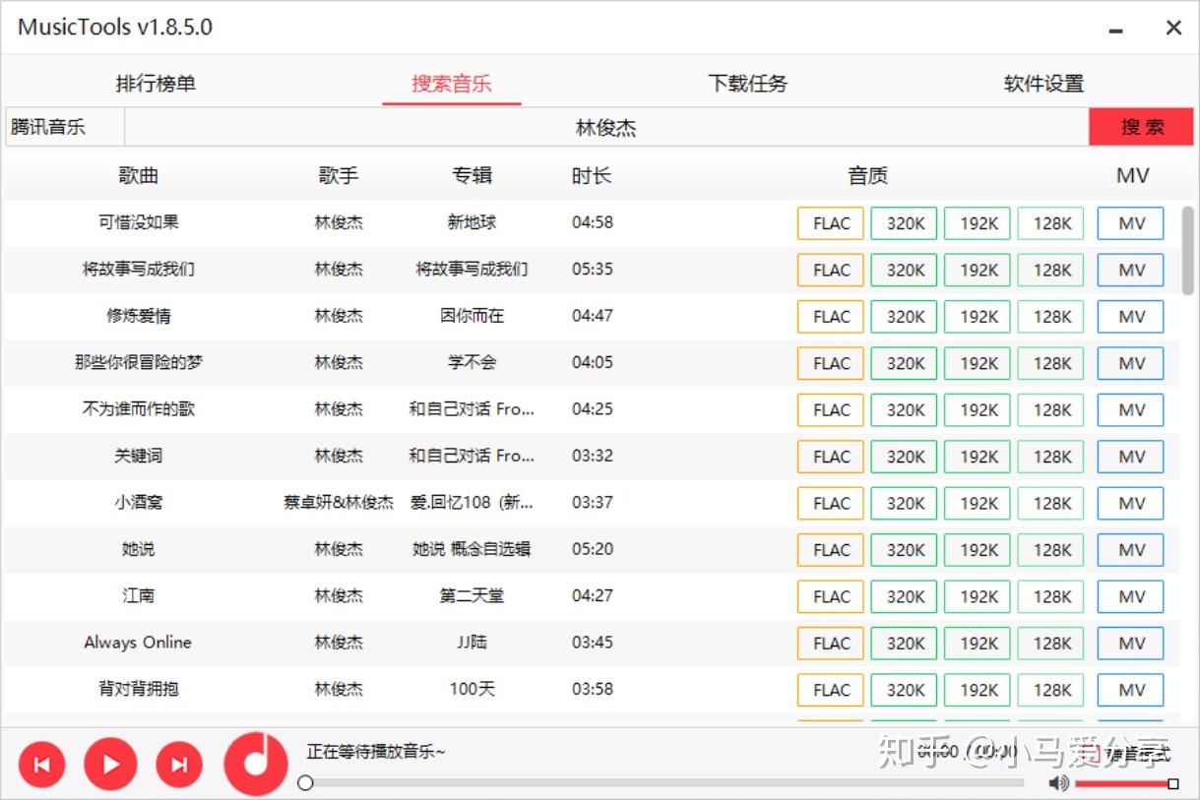Open the MV for 修炼爱情

(x=1131, y=317)
